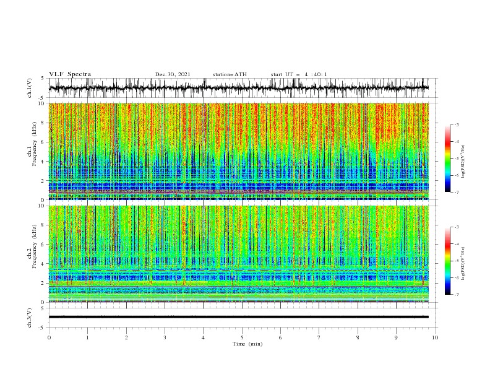Click the ch.2 spectrogram color scale bar
490x379 pixels.
[x=447, y=261]
